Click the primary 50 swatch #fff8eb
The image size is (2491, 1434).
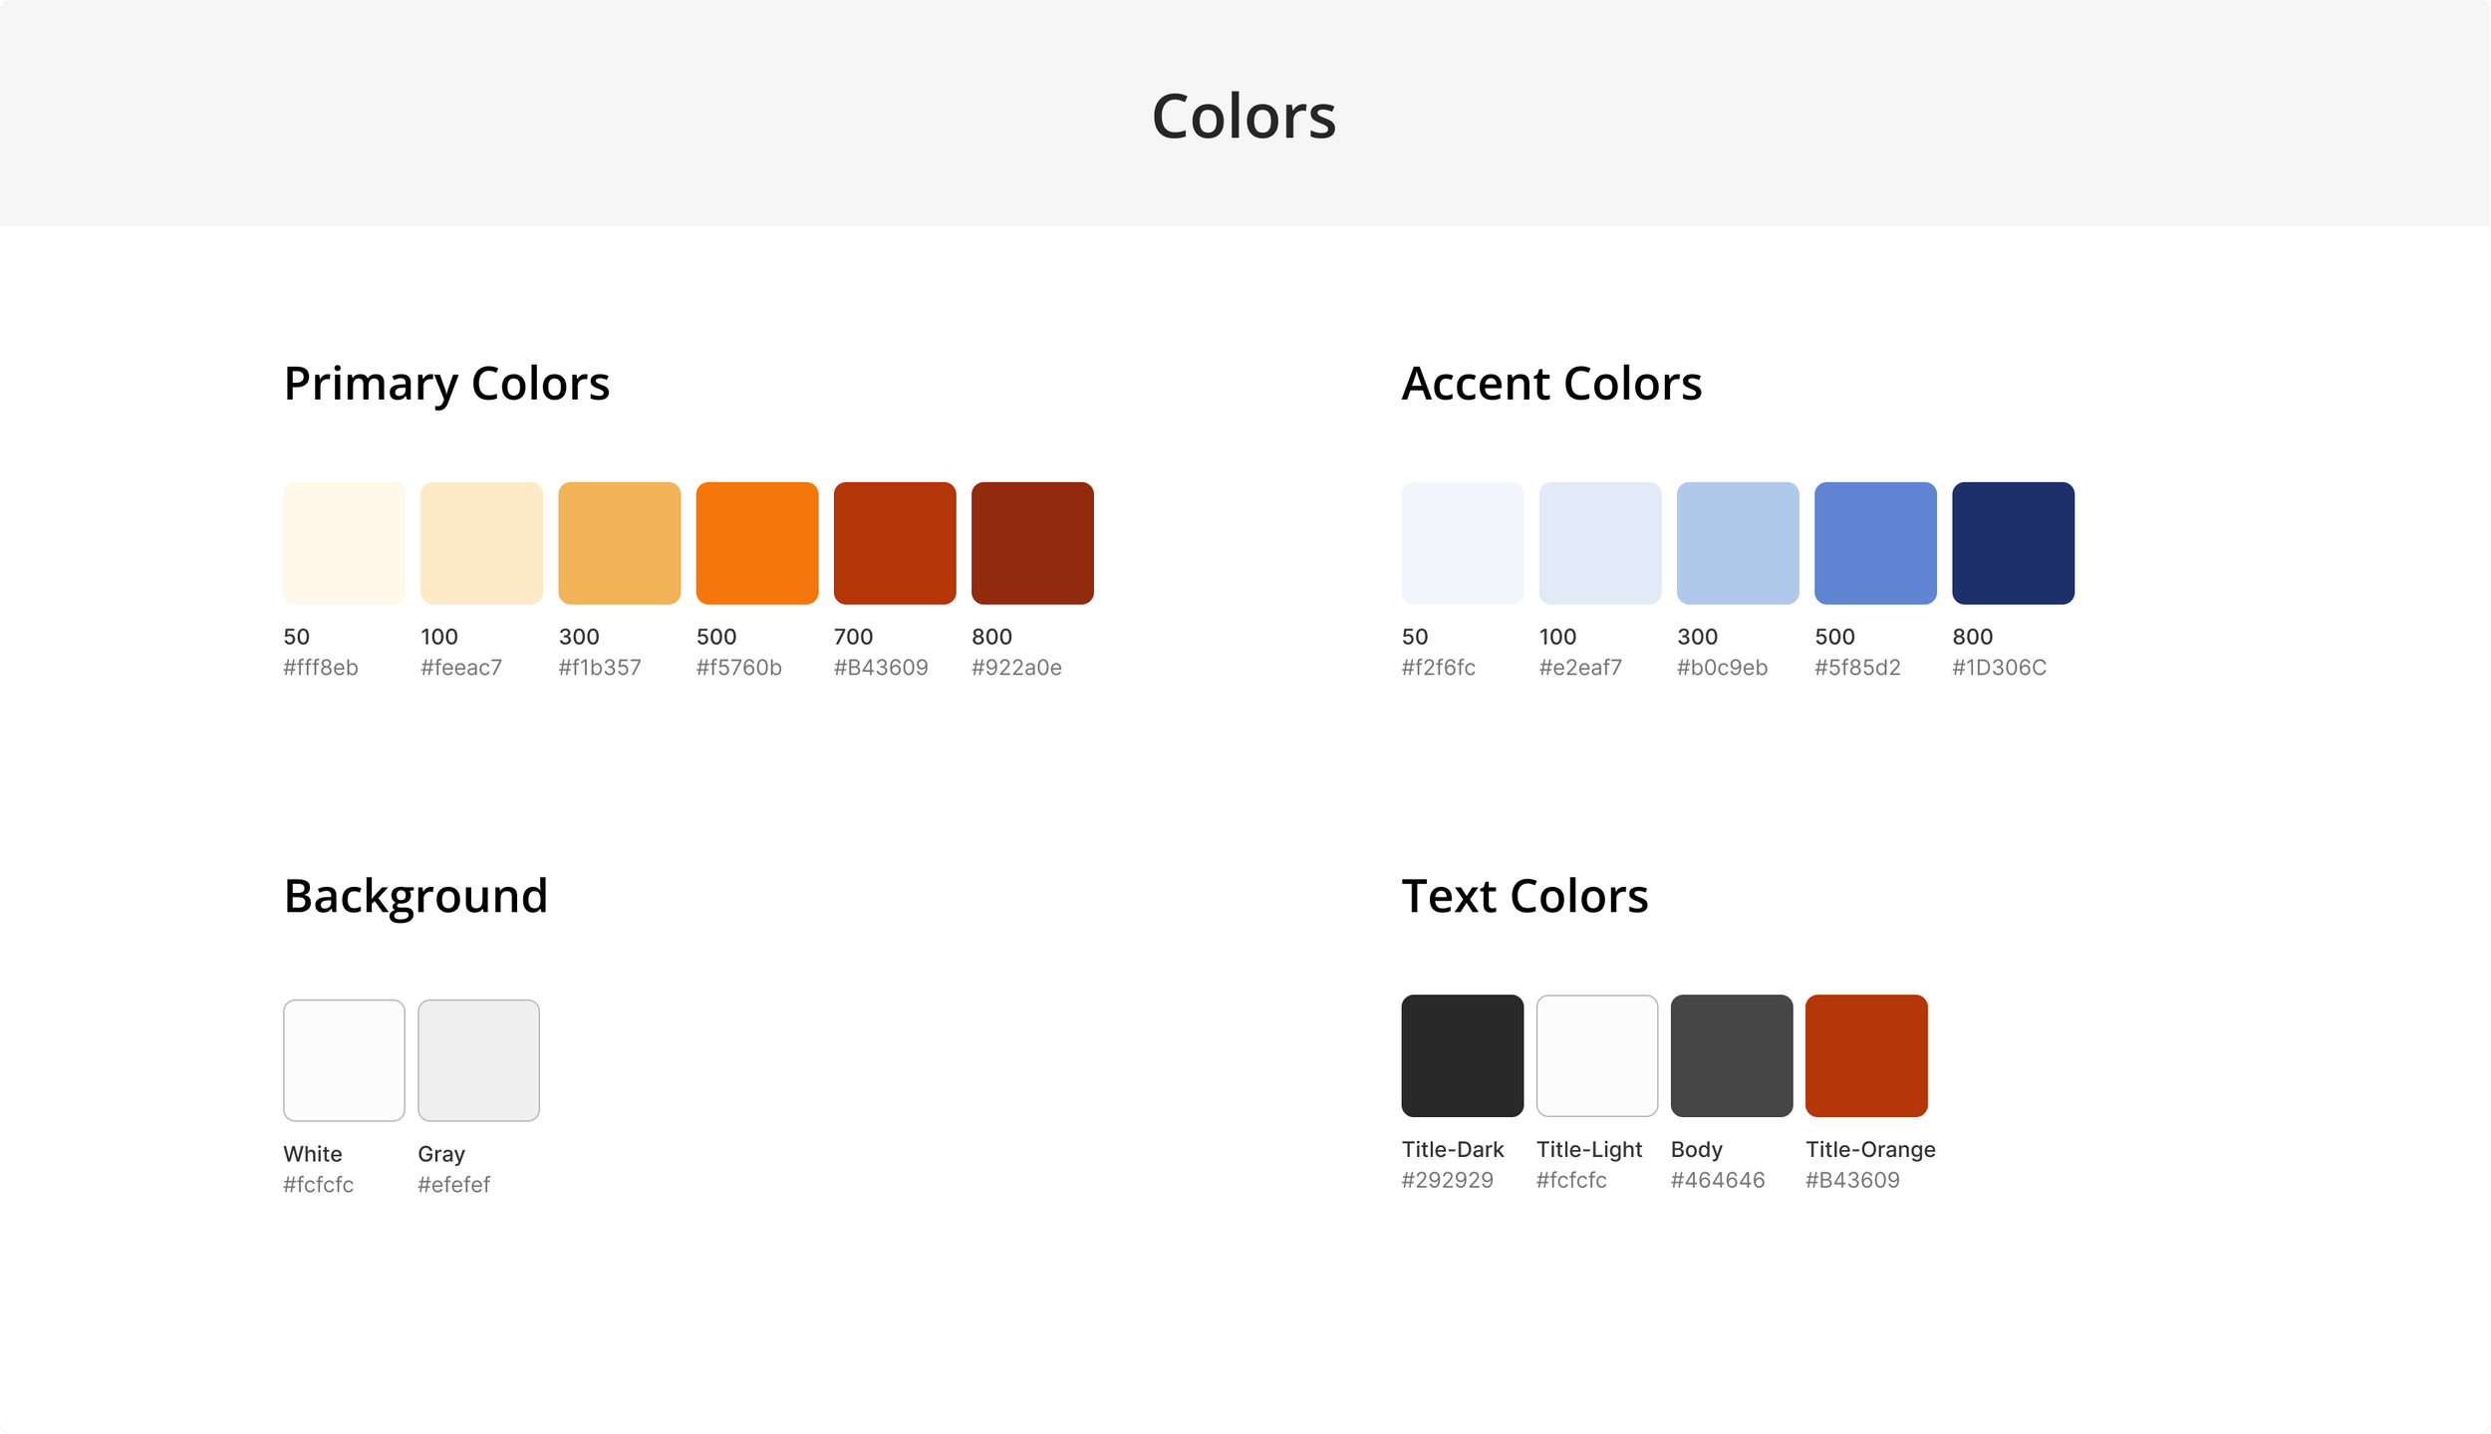(344, 543)
